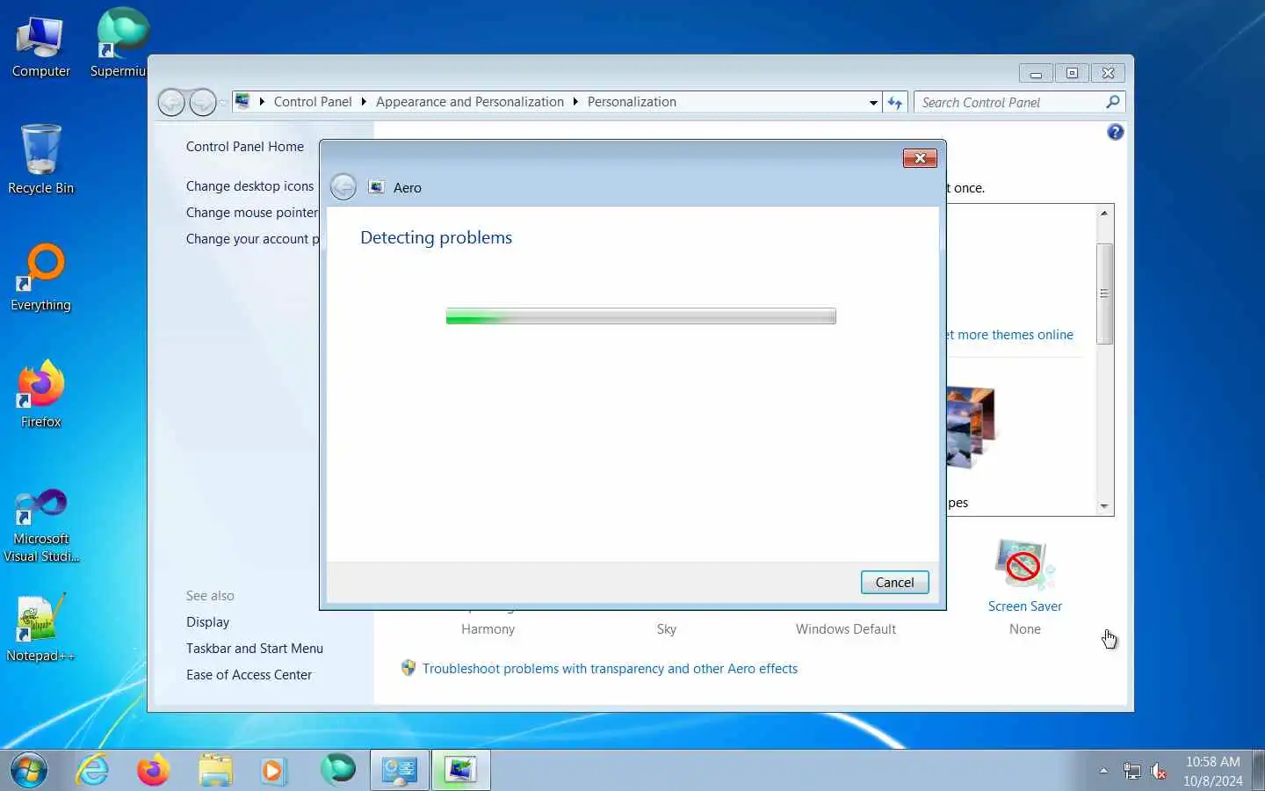This screenshot has width=1265, height=791.
Task: Open the Windows Start menu
Action: 28,771
